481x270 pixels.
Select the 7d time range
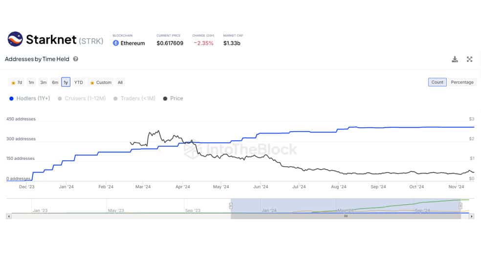click(17, 82)
